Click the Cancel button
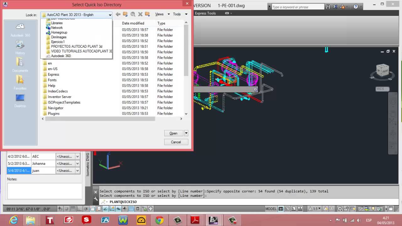The height and width of the screenshot is (226, 402). click(x=176, y=142)
